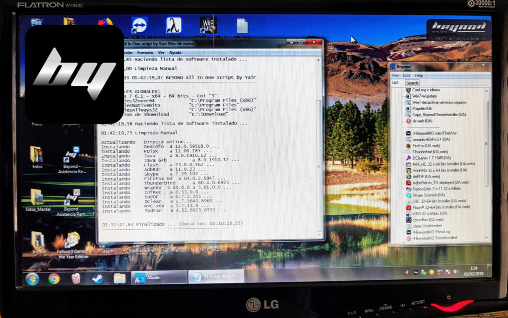Open the fotos_Mardel desktop folder
The height and width of the screenshot is (318, 508).
pyautogui.click(x=38, y=200)
